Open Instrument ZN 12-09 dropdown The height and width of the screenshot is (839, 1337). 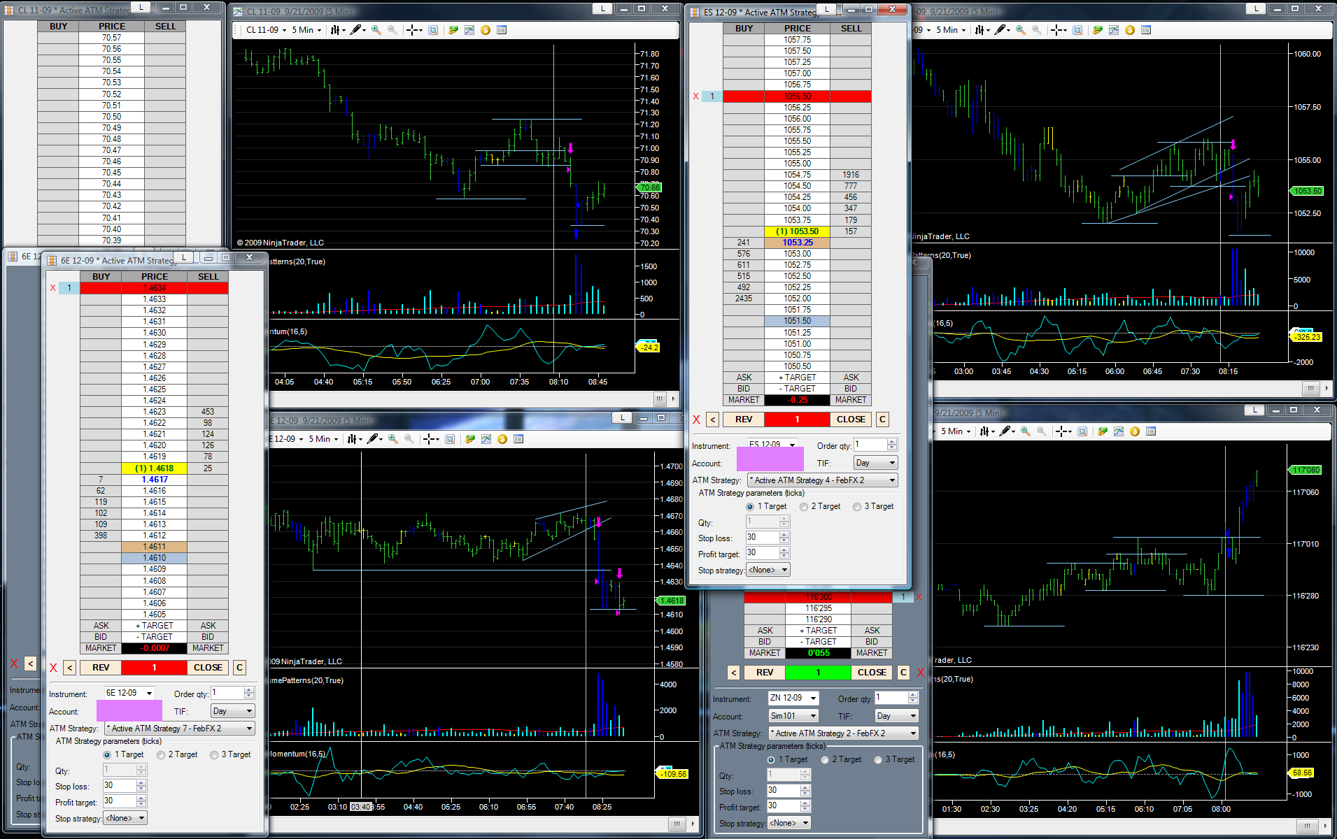click(793, 698)
